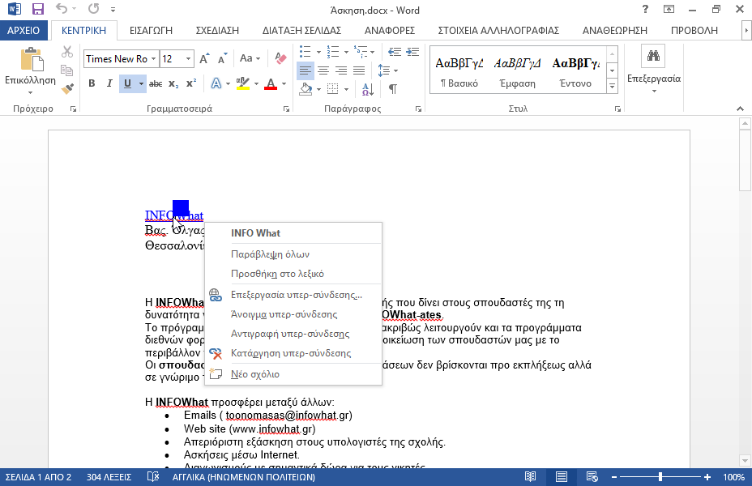Click the 304 ΛΕΞΕΙΣ word count
This screenshot has width=752, height=486.
point(109,477)
